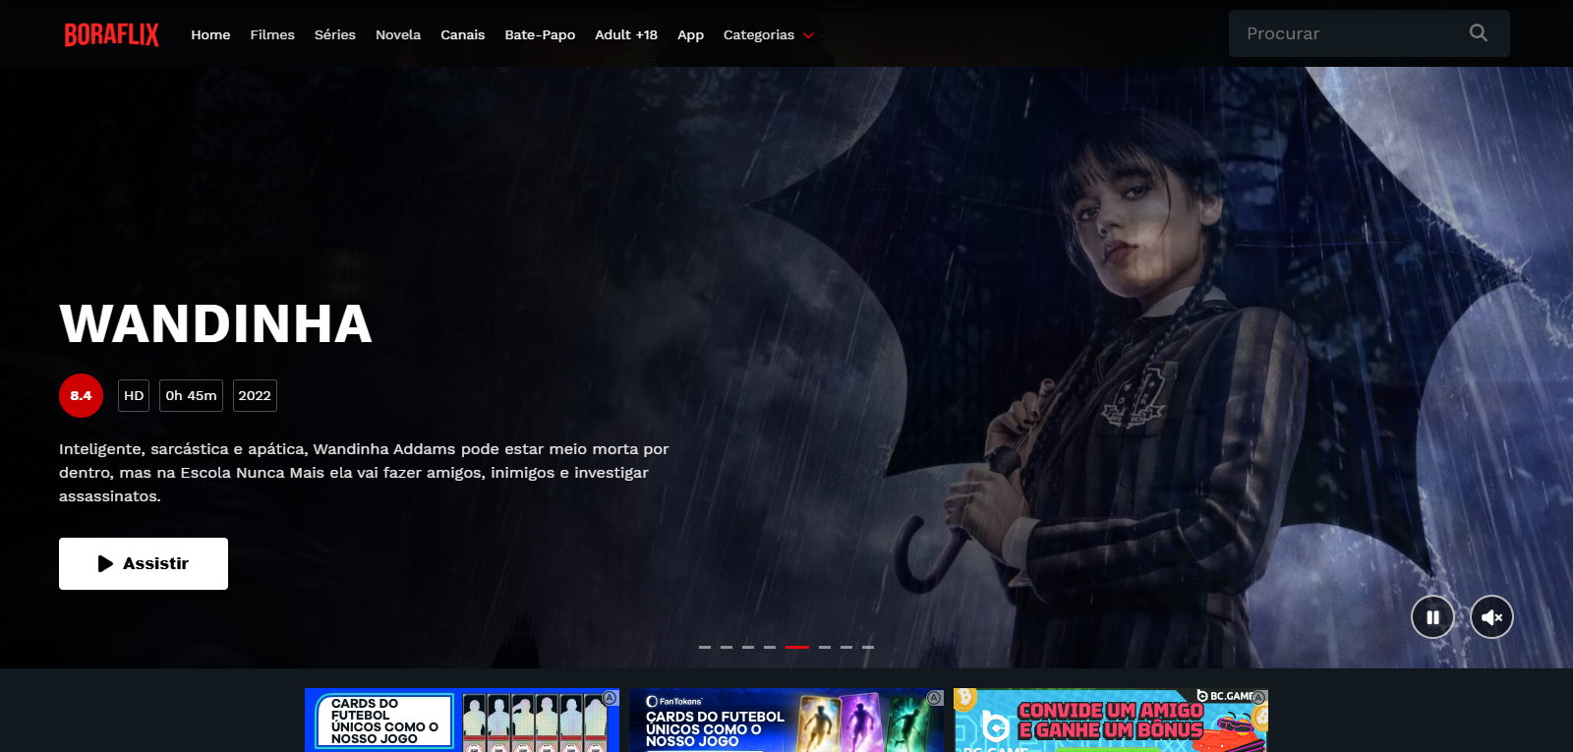Viewport: 1573px width, 752px height.
Task: Pause the banner slideshow
Action: point(1432,617)
